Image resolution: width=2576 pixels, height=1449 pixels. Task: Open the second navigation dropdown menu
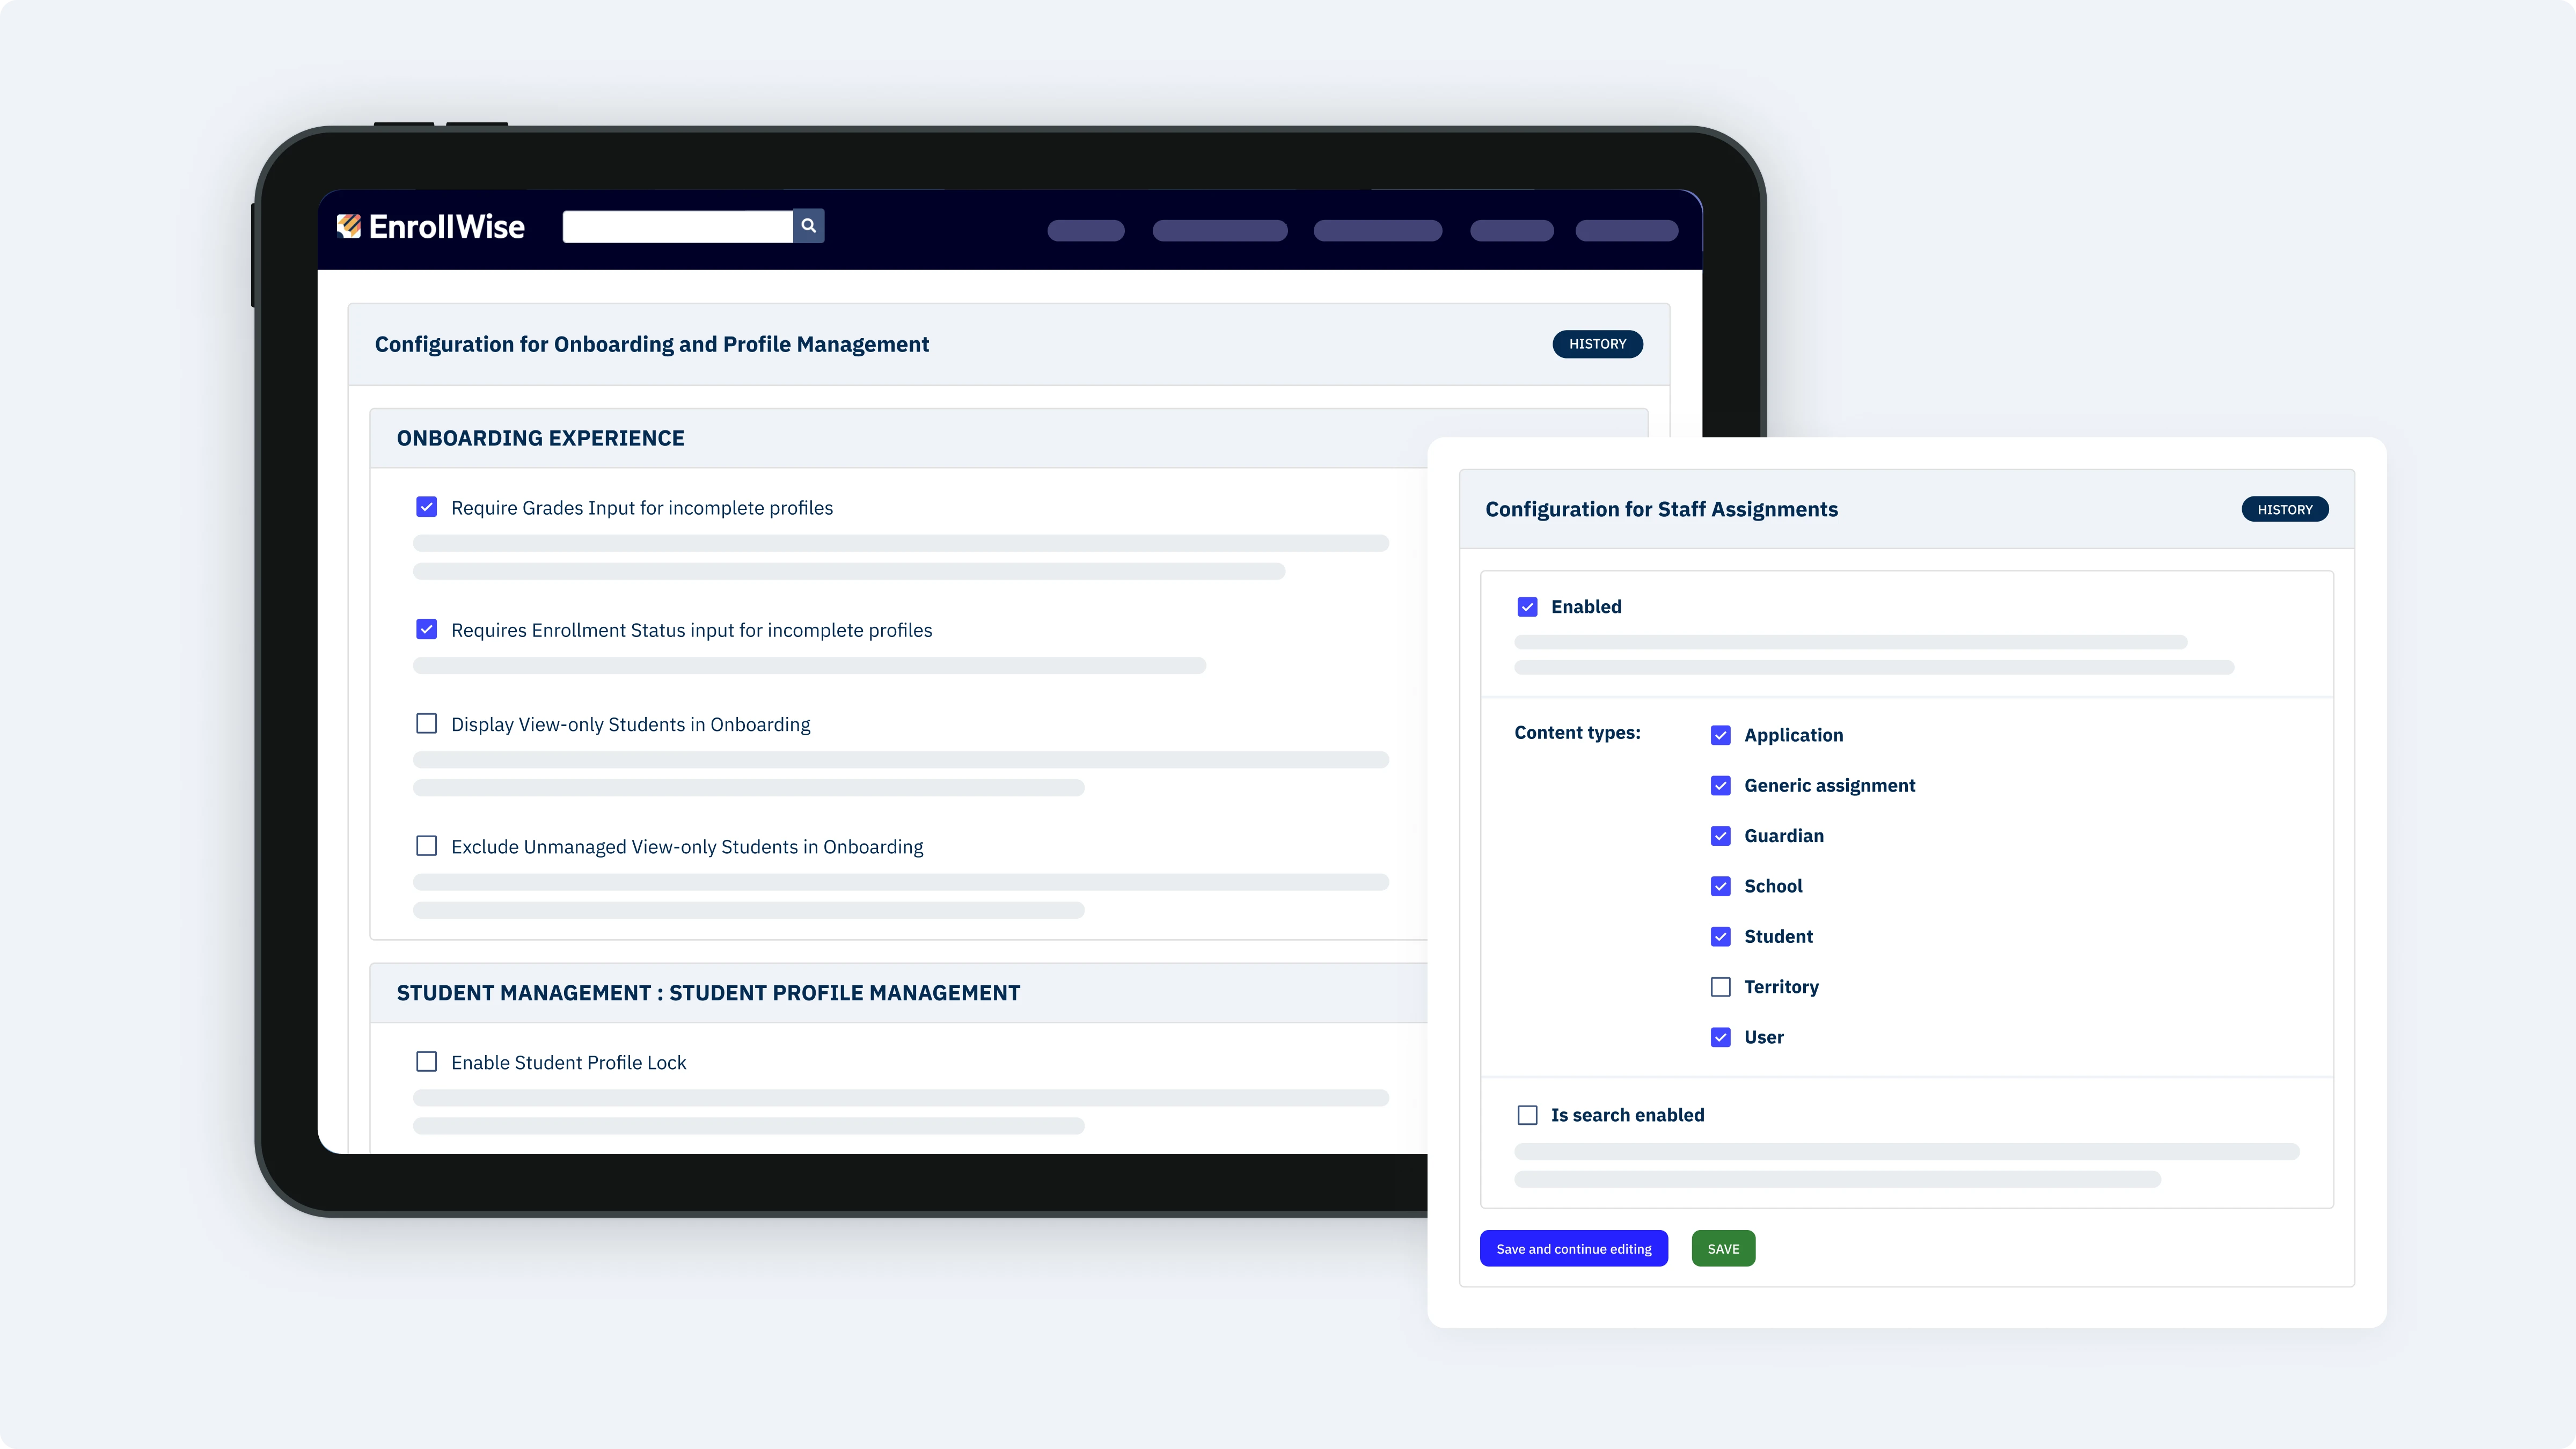coord(1219,230)
